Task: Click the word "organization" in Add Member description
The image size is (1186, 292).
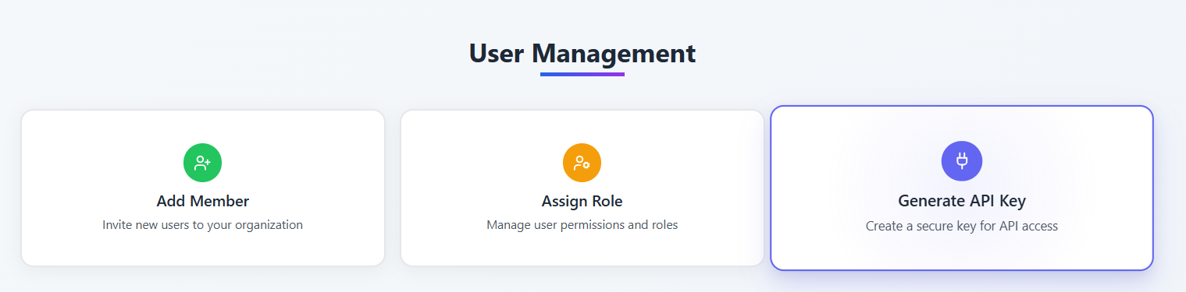Action: 268,226
